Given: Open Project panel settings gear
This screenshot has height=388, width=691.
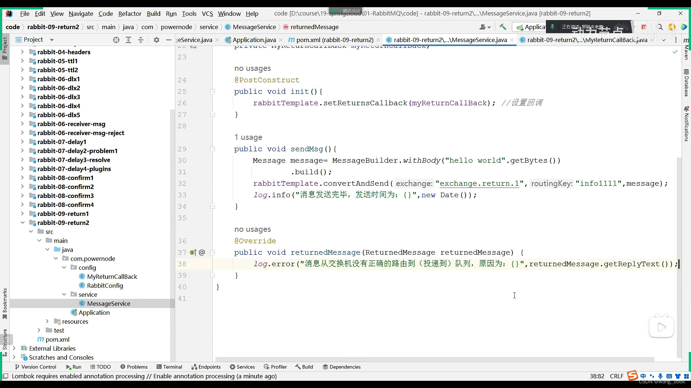Looking at the screenshot, I should point(156,40).
